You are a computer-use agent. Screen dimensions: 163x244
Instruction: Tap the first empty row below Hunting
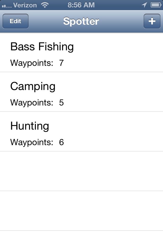pos(81,171)
